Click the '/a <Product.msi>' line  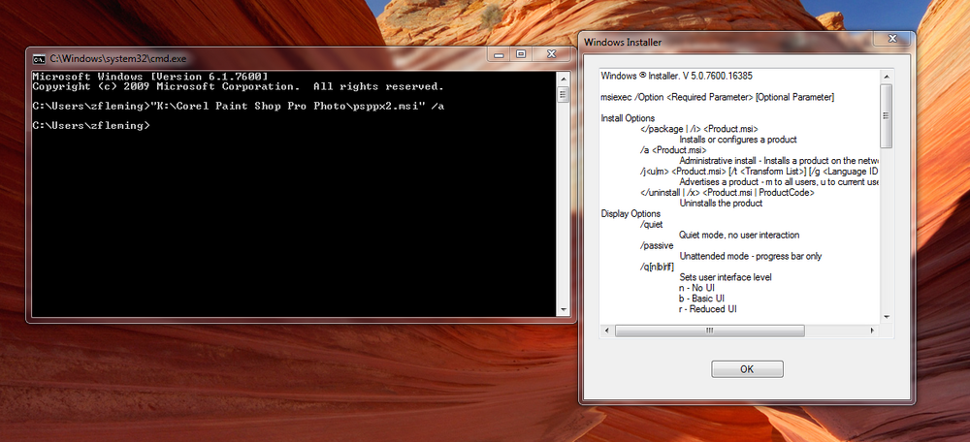[x=674, y=150]
